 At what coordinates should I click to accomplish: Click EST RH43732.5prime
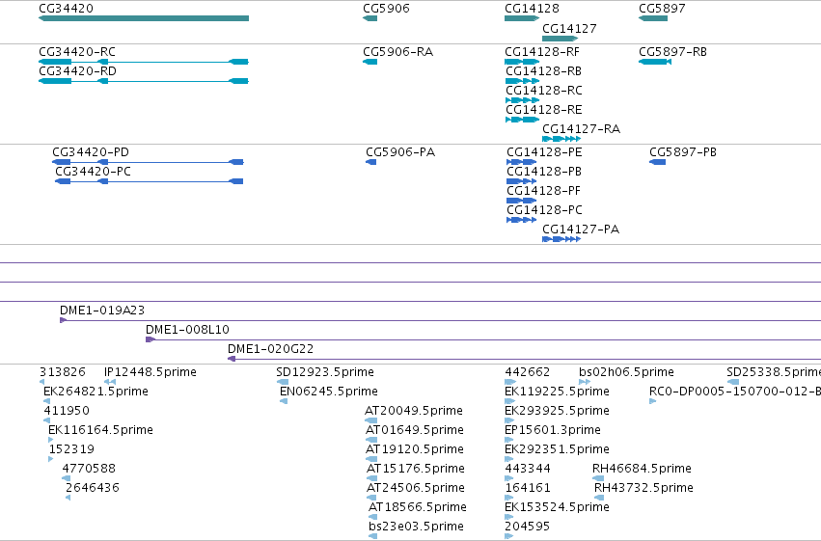599,498
